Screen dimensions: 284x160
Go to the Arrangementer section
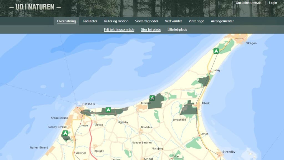pyautogui.click(x=222, y=21)
